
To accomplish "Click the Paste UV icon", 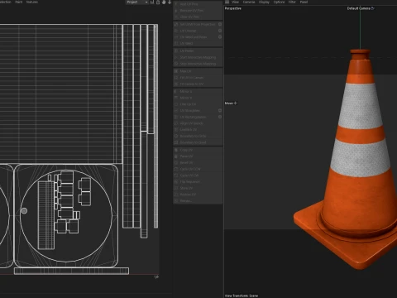I will tap(176, 156).
